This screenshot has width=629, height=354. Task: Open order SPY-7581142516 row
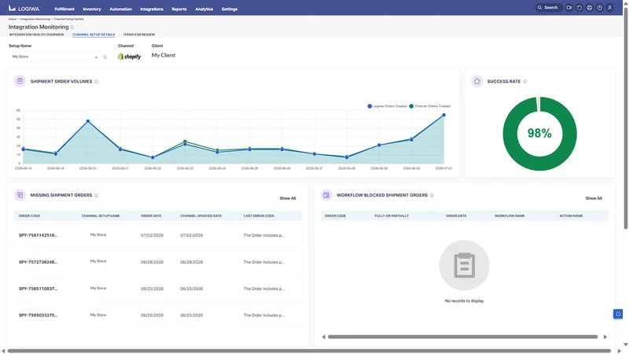pos(158,235)
